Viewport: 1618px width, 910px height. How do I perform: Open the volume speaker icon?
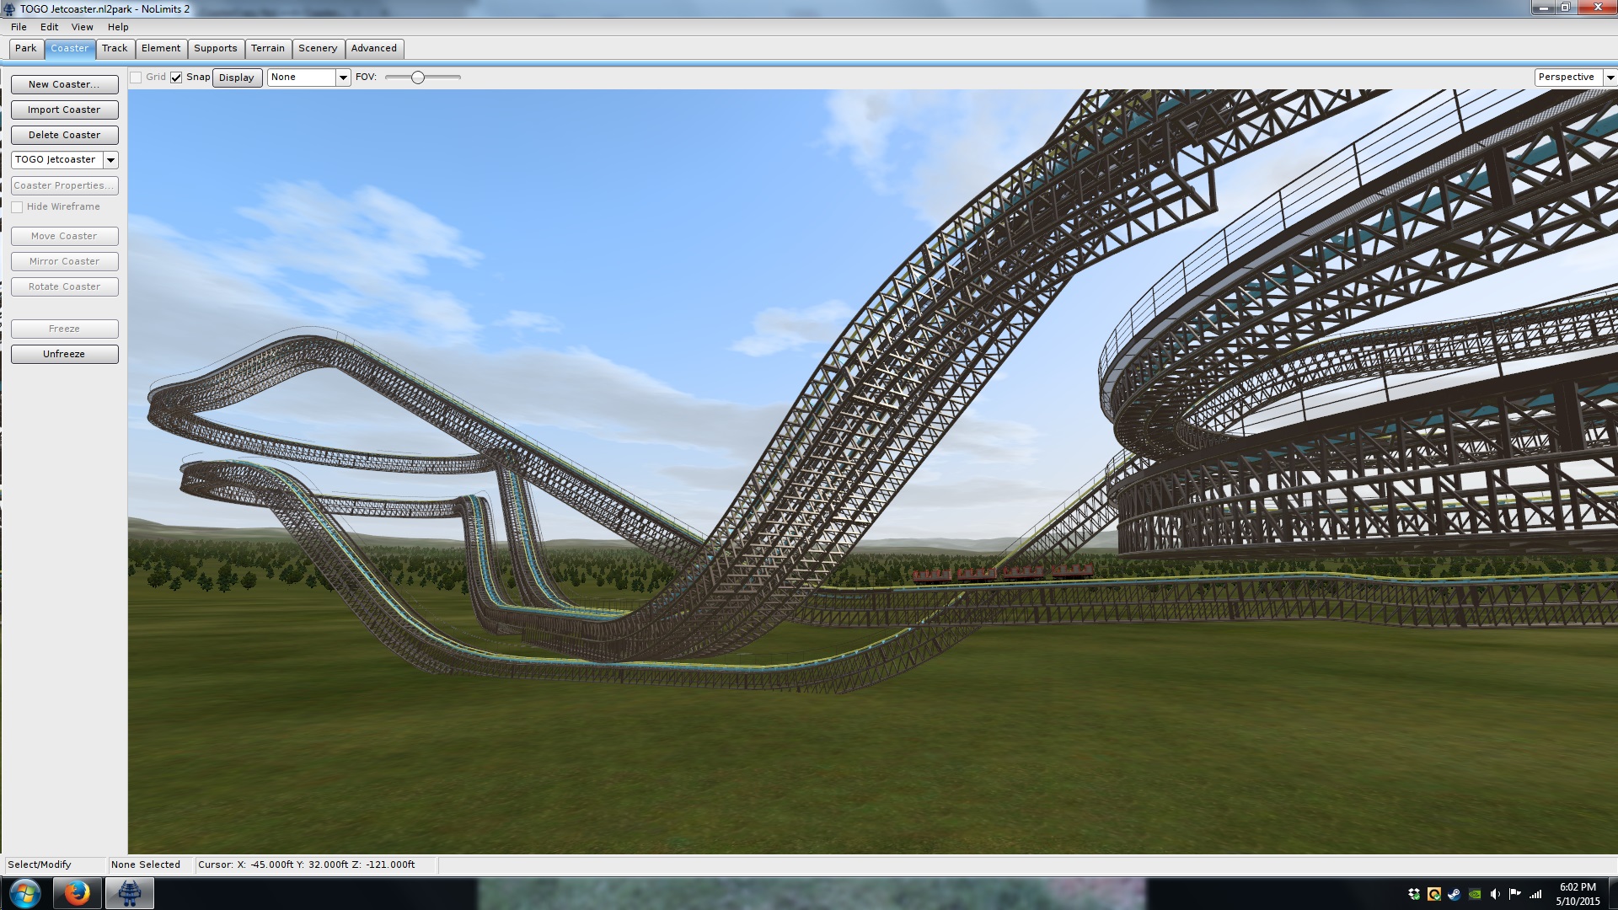tap(1495, 894)
